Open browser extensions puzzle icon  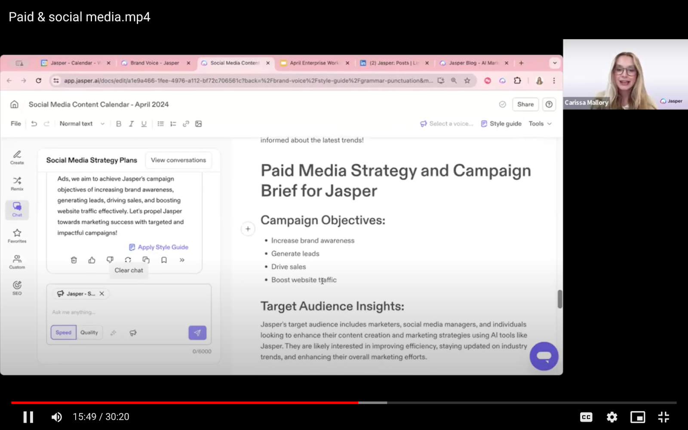click(517, 80)
